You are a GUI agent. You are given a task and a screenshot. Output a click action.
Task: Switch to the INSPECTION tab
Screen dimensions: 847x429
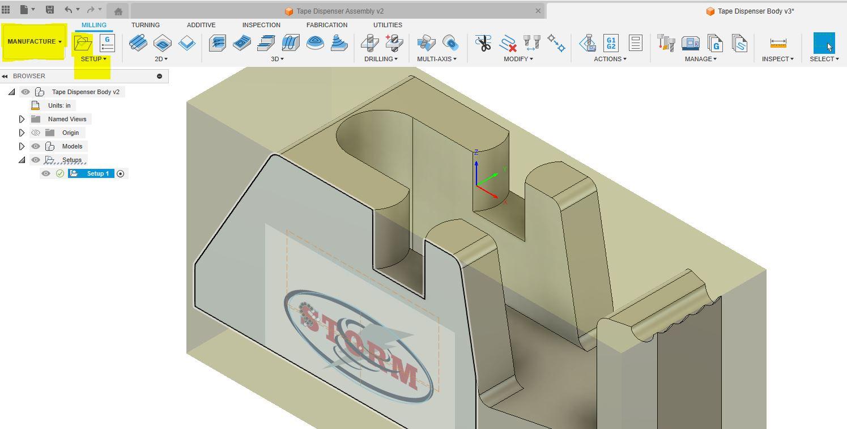[261, 25]
